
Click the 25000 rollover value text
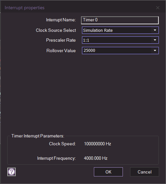click(x=89, y=50)
